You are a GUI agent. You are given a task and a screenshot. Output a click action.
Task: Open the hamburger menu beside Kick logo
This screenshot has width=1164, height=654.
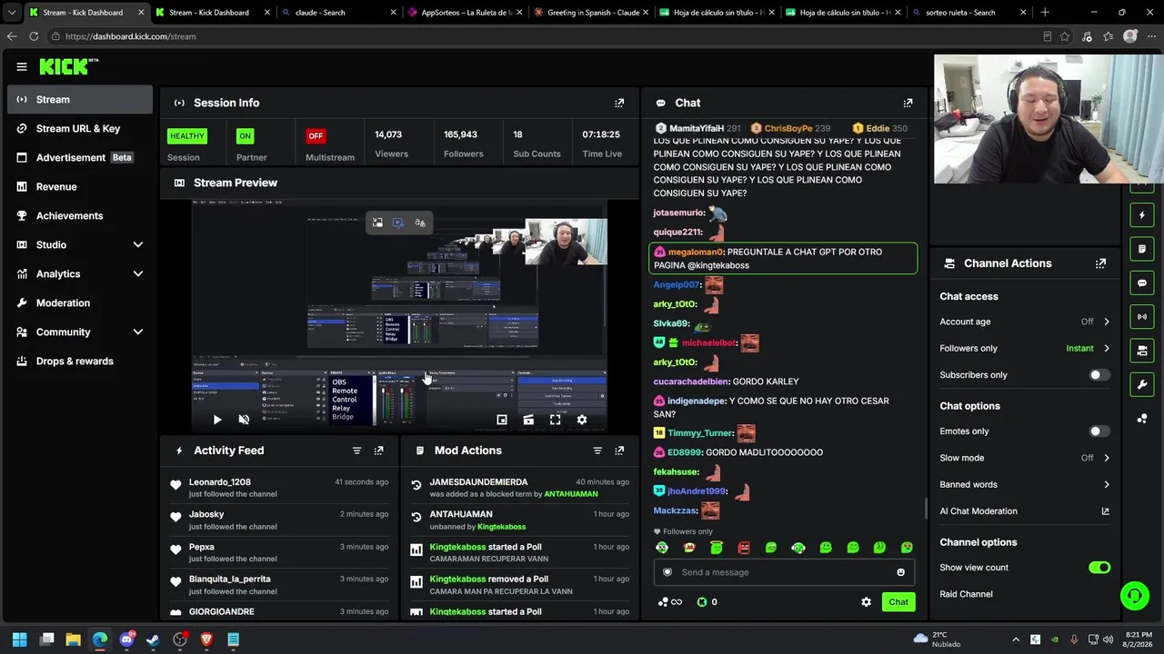coord(21,66)
